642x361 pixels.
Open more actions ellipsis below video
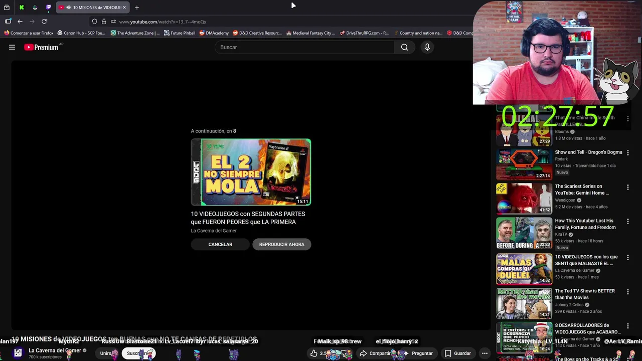485,353
